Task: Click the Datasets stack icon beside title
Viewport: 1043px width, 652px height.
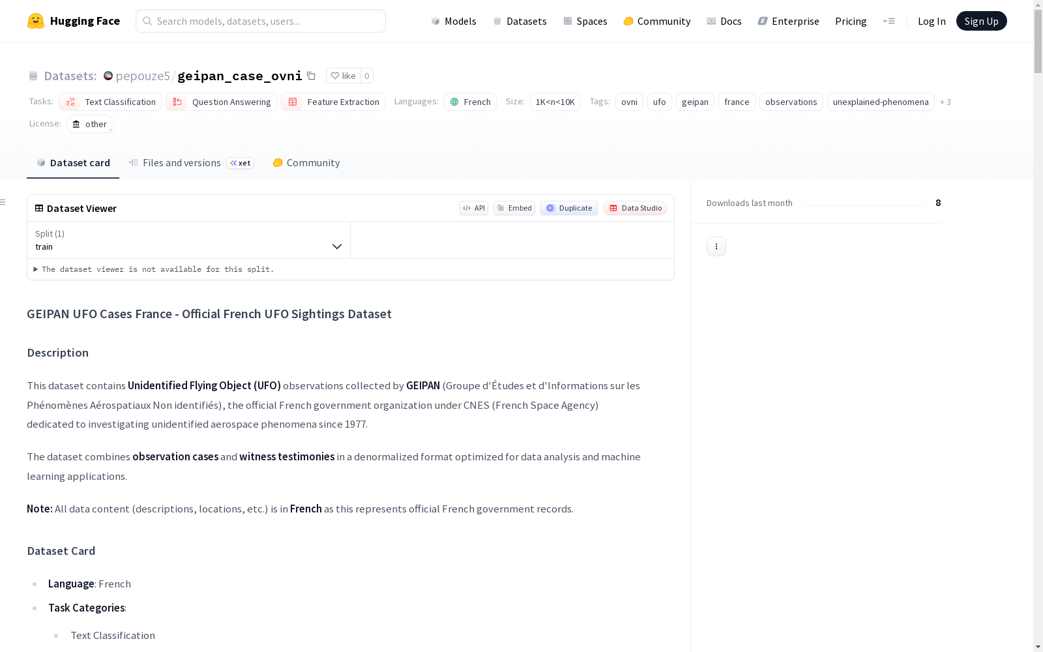Action: click(33, 76)
